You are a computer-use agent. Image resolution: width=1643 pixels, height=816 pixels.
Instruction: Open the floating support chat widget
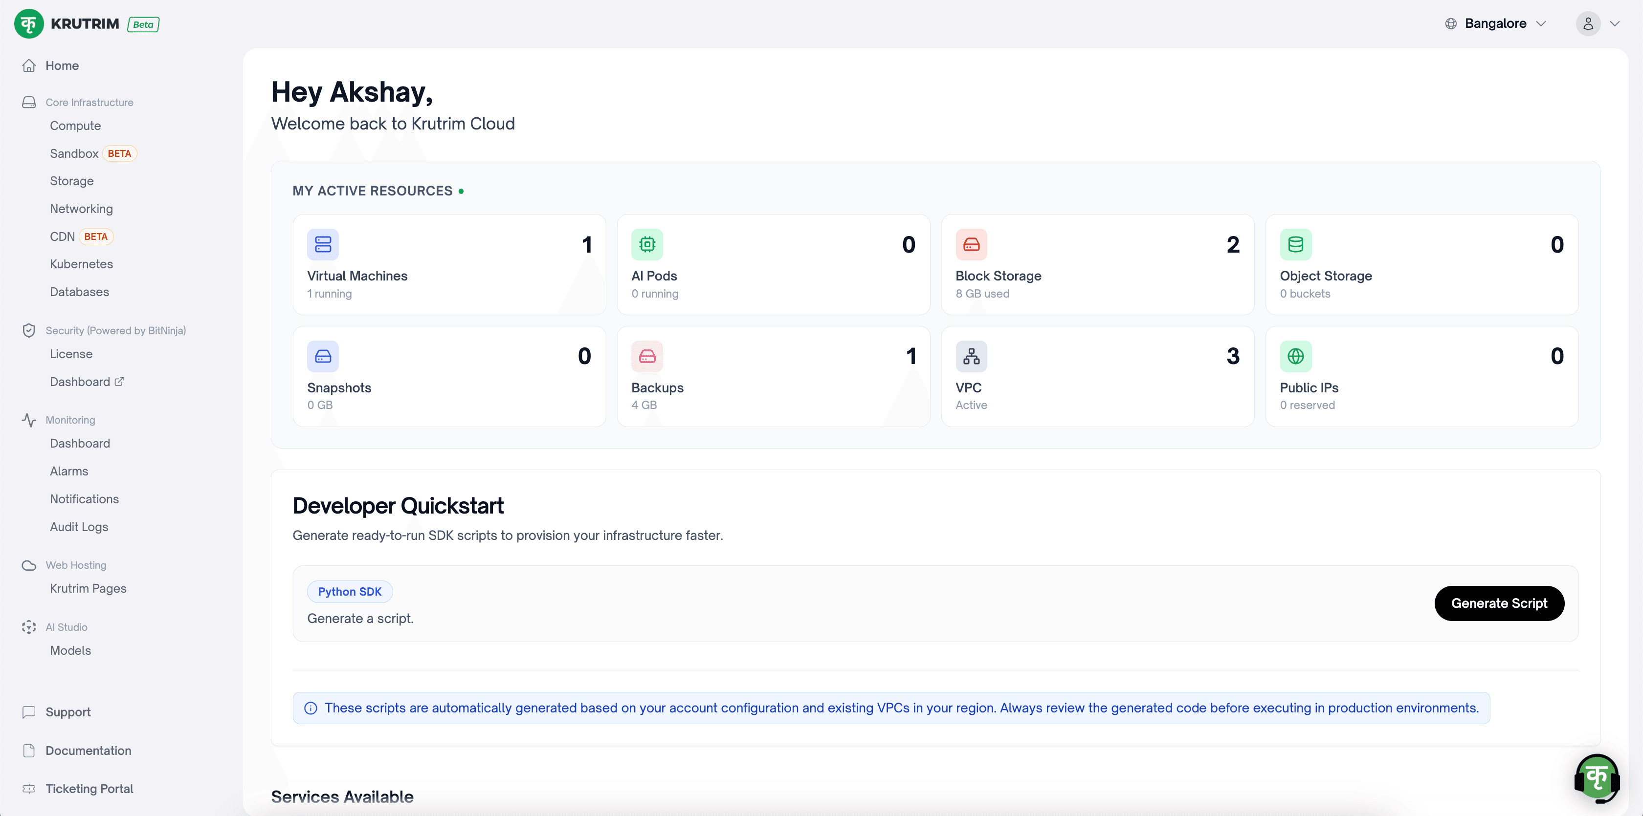coord(1597,778)
